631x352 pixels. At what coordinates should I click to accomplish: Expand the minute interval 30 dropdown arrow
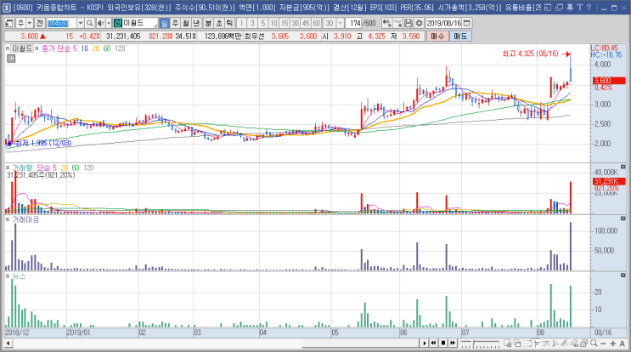[340, 23]
